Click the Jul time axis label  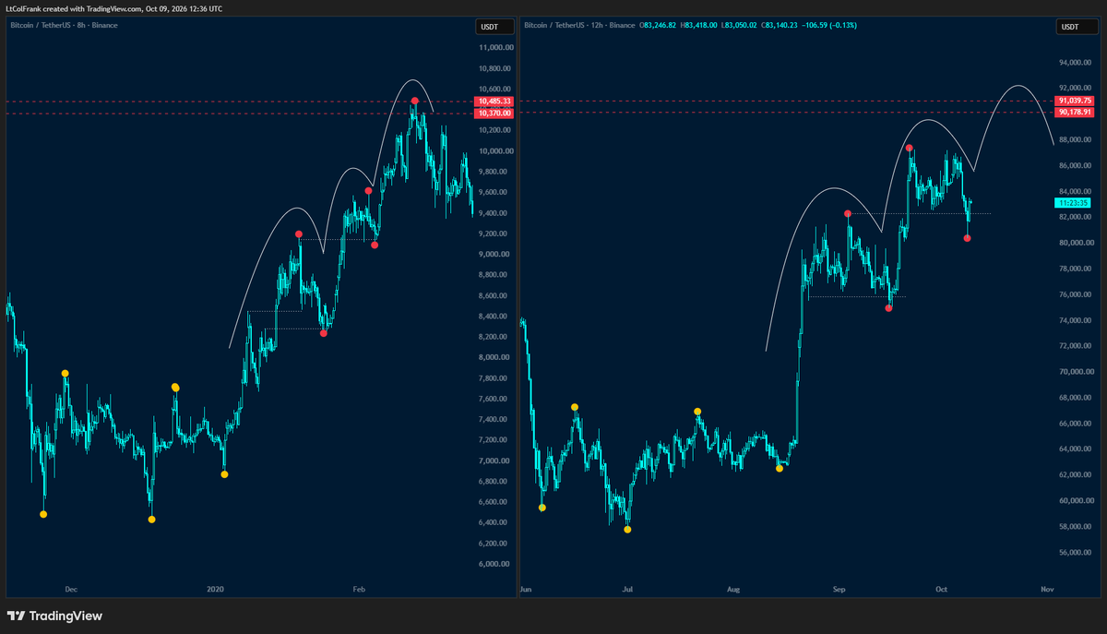tap(627, 589)
